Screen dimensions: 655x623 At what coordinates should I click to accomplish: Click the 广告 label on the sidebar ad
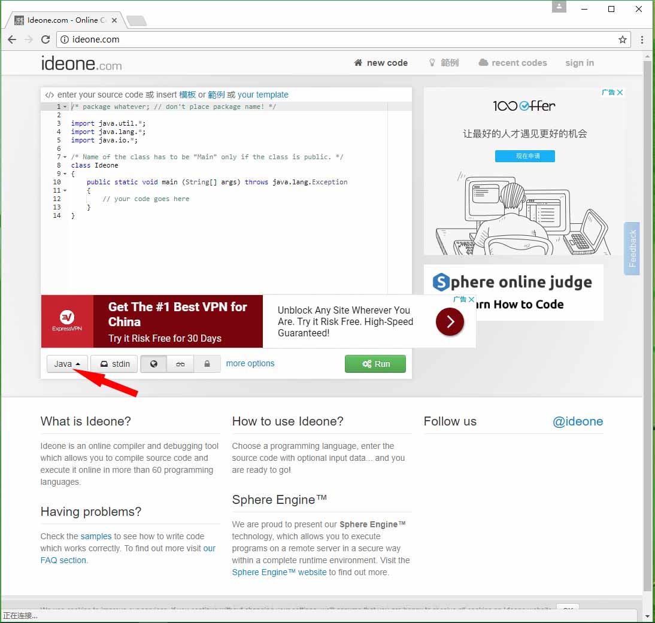609,92
